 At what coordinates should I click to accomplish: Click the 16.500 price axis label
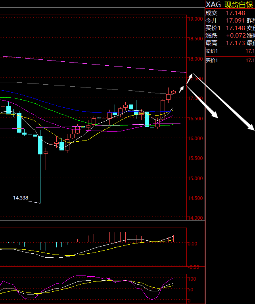(195, 118)
